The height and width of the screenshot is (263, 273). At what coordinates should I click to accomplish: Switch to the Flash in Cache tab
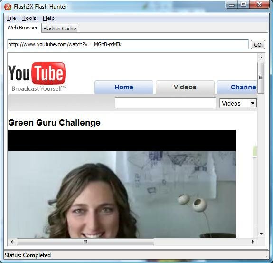(x=60, y=29)
